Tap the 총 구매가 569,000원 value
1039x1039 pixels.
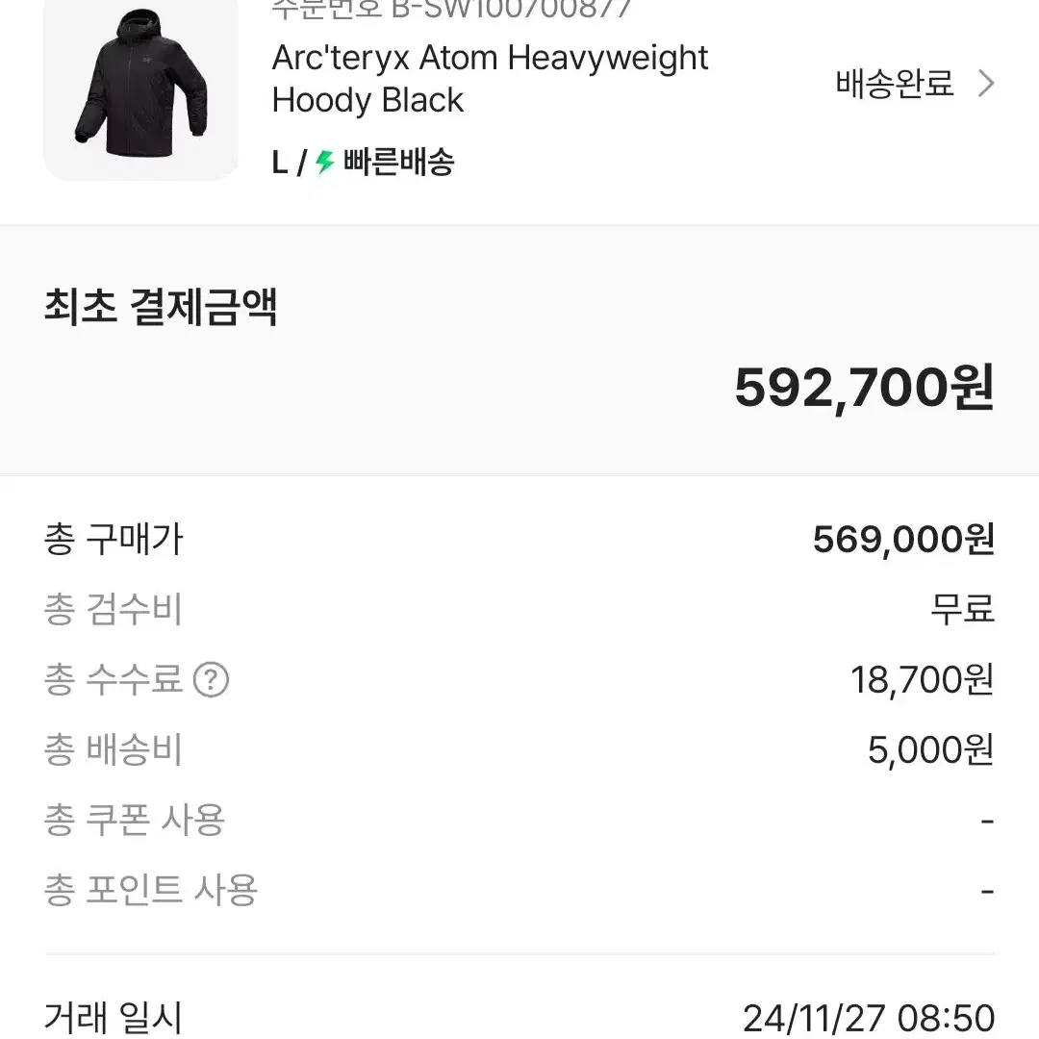point(903,540)
